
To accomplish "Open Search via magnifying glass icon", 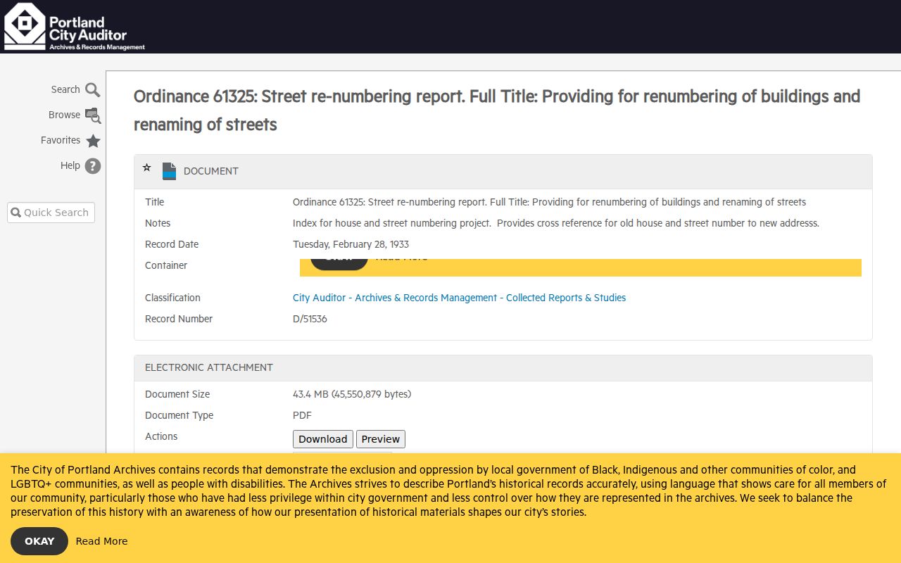I will [x=93, y=90].
